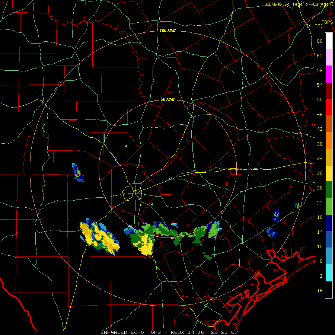Click the legend value 62

pyautogui.click(x=320, y=55)
